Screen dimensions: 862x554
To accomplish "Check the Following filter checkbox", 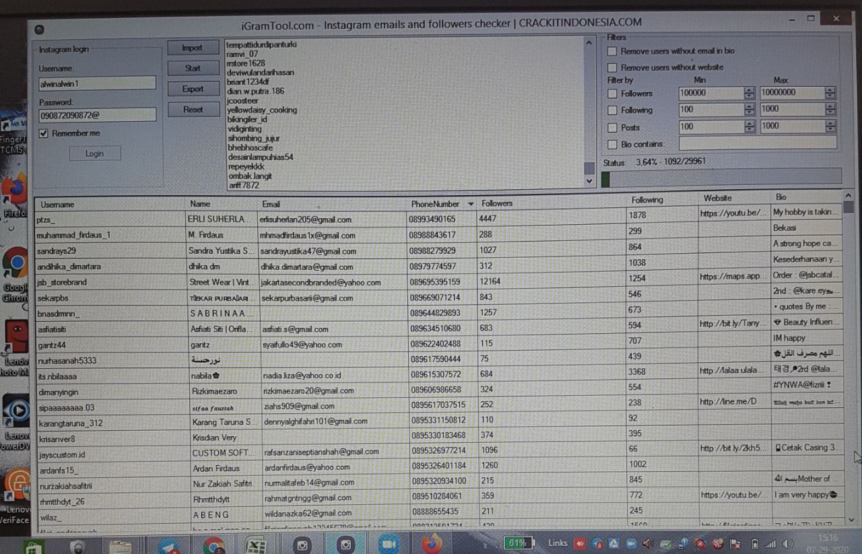I will [612, 110].
